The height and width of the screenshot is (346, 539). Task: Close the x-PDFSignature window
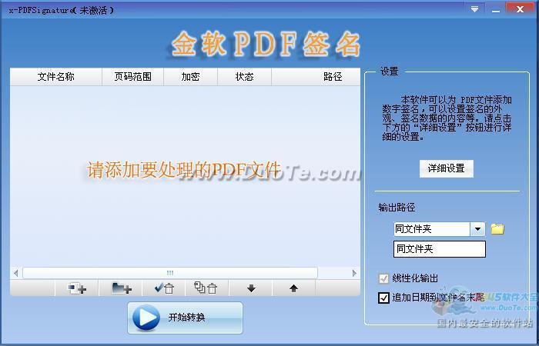tap(520, 9)
